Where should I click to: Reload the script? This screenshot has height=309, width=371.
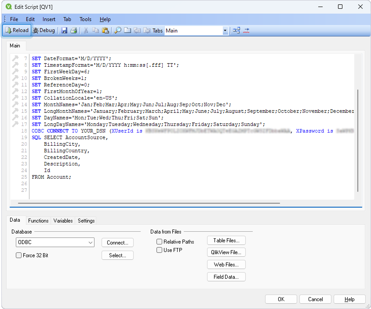16,30
